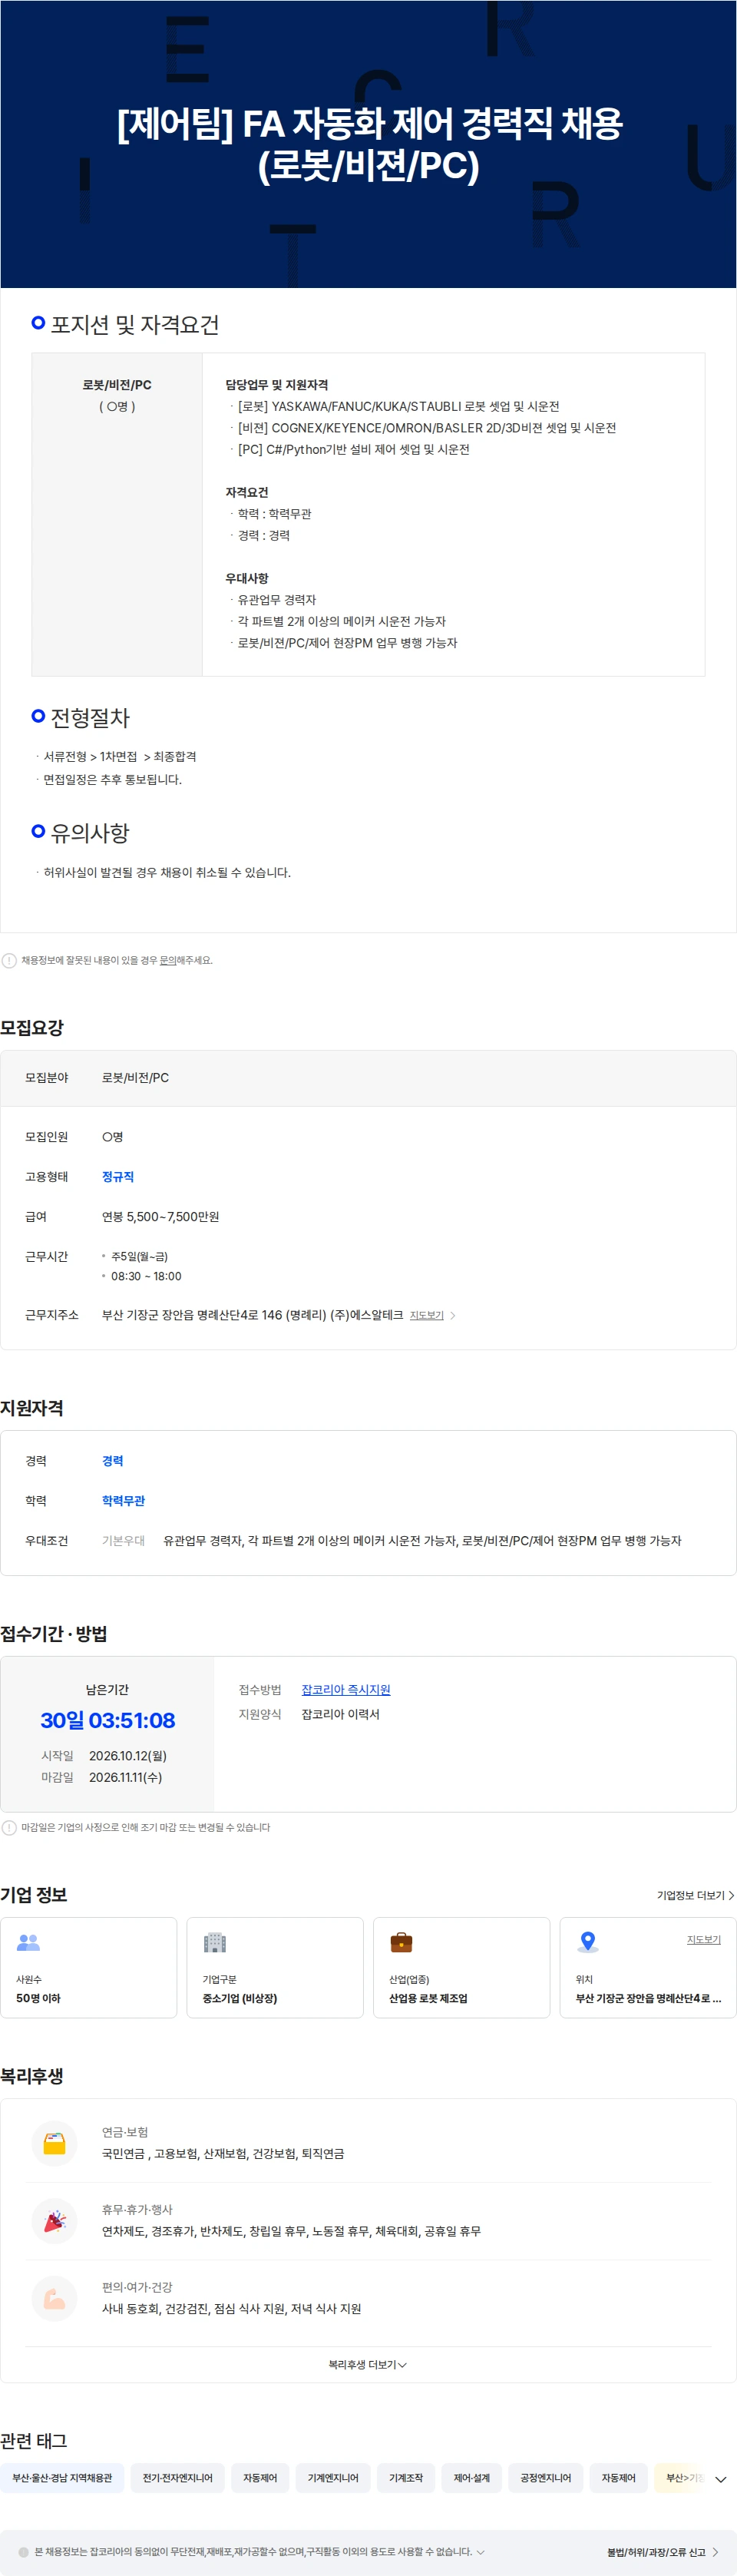Click the 연금·보험 benefits icon
This screenshot has height=2576, width=737.
coord(55,2143)
